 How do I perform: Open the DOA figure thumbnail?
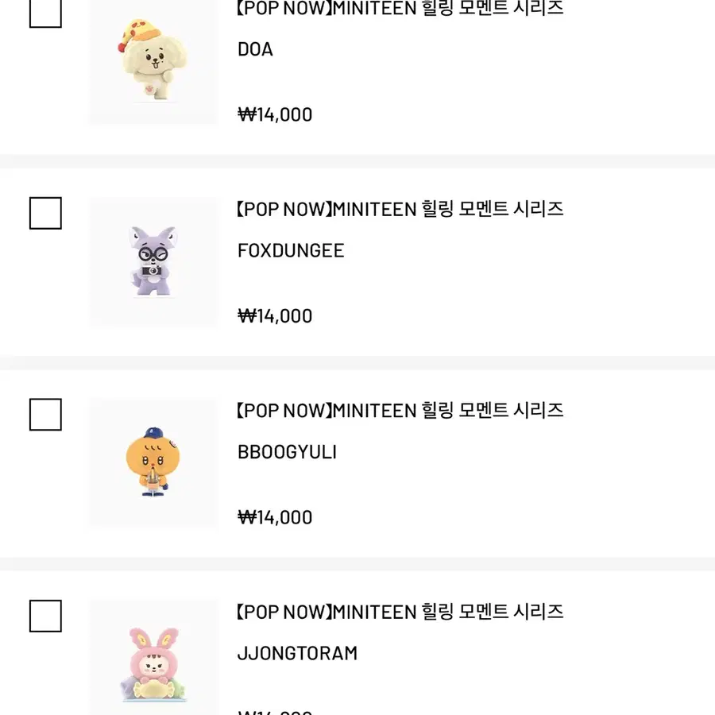click(x=153, y=62)
